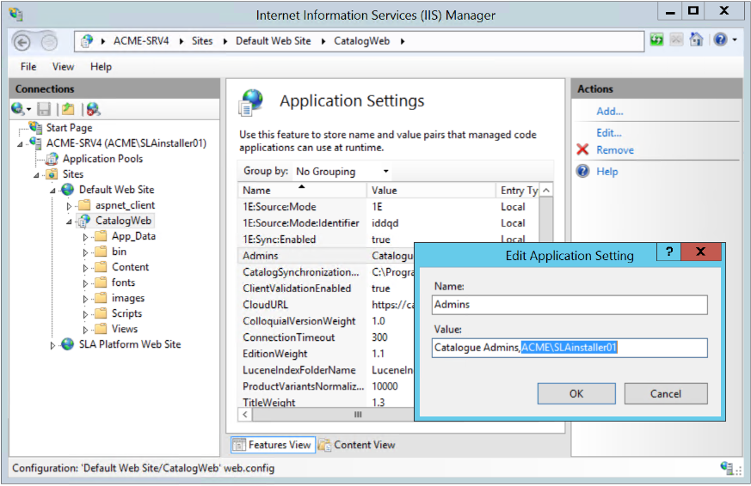Expand the SLA Platform Web Site node
751x486 pixels.
(52, 344)
